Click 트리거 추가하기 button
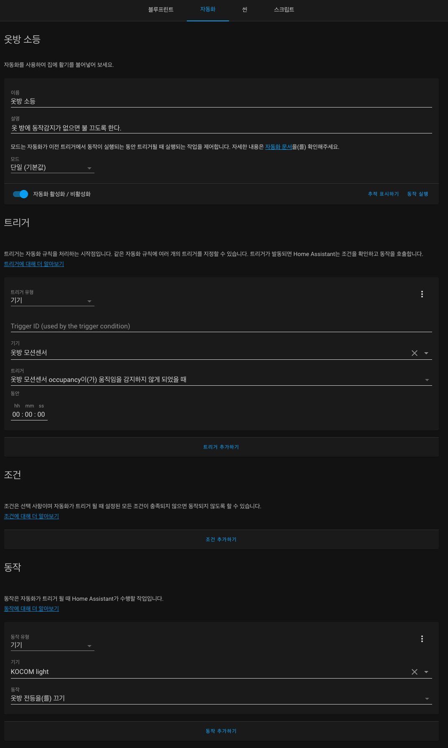Image resolution: width=448 pixels, height=748 pixels. click(221, 447)
